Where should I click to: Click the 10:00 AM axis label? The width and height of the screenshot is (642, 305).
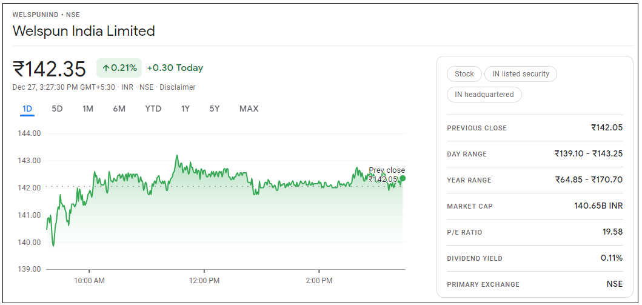click(x=89, y=281)
